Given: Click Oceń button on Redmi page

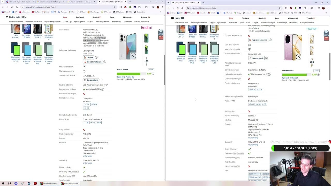Looking at the screenshot, I should tap(151, 70).
